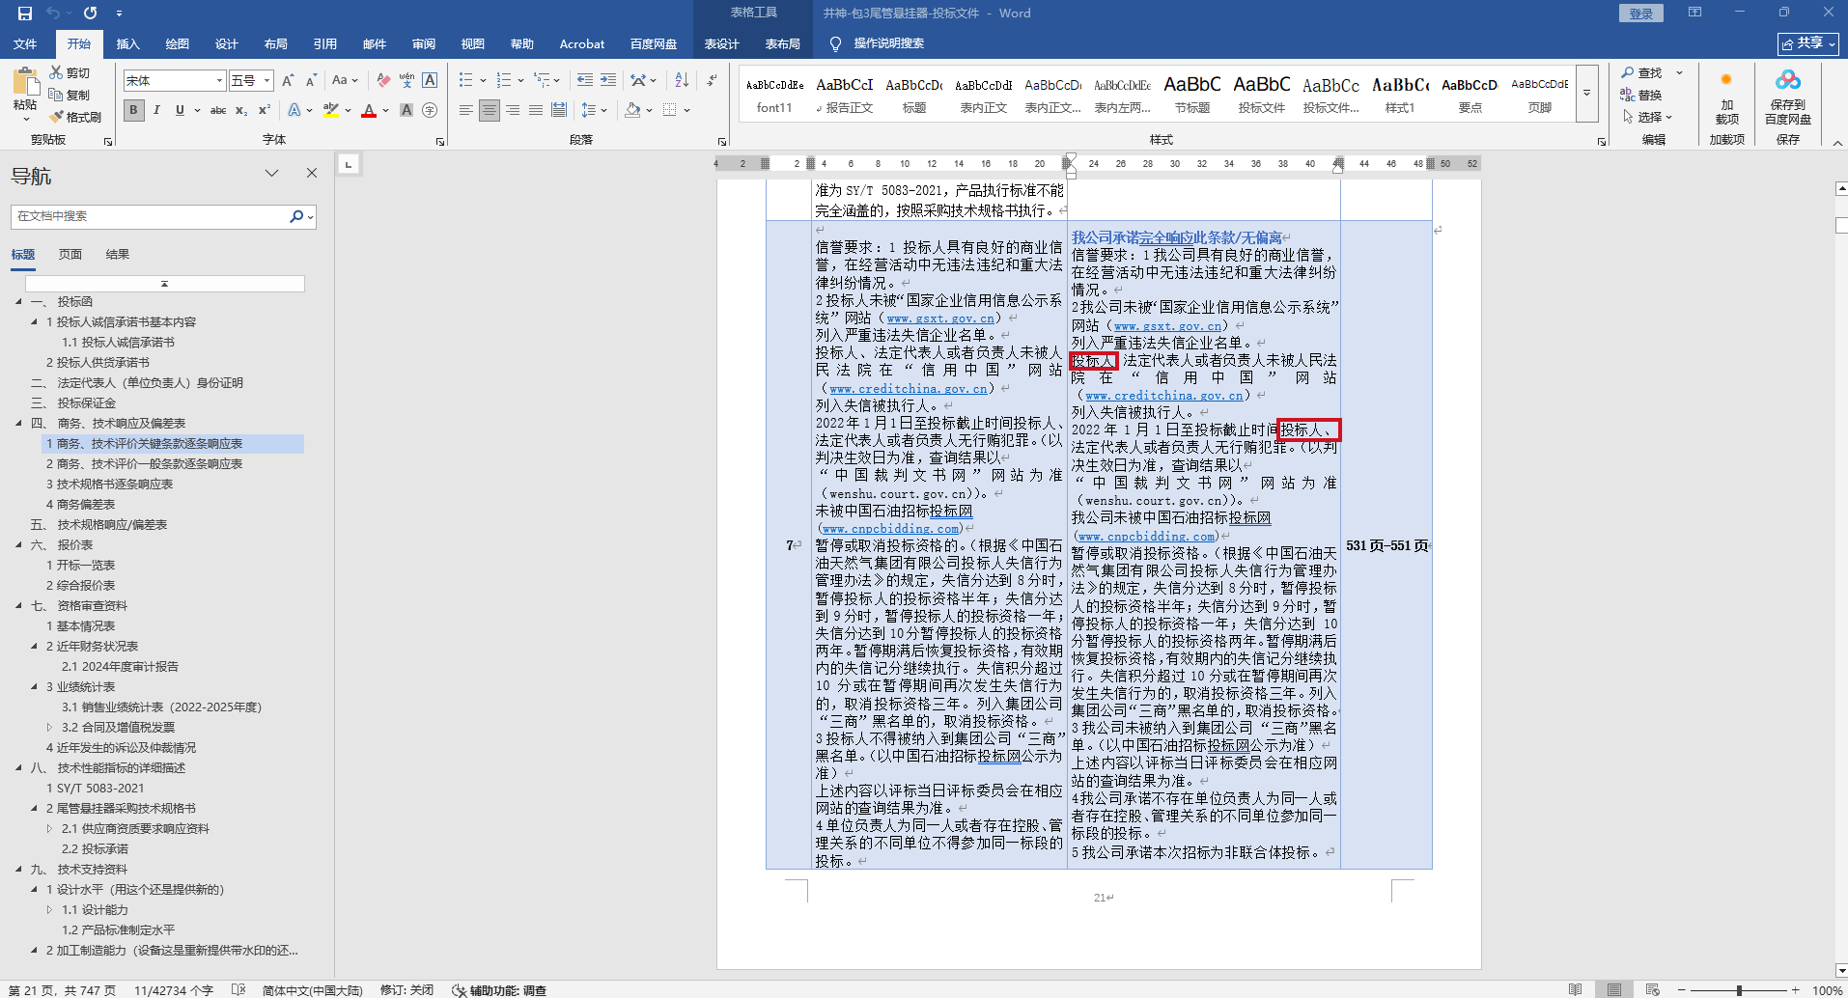Open the font name dropdown showing 宋体

tap(220, 81)
